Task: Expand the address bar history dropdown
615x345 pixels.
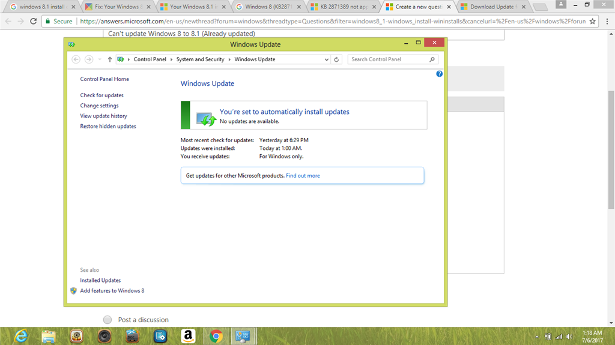Action: click(326, 59)
